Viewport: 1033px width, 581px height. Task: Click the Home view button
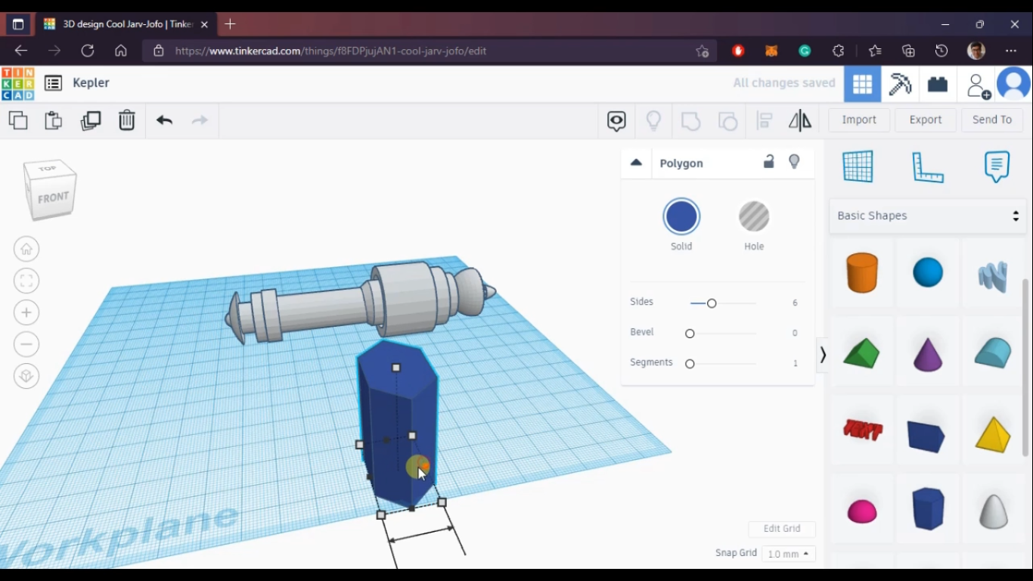point(26,249)
